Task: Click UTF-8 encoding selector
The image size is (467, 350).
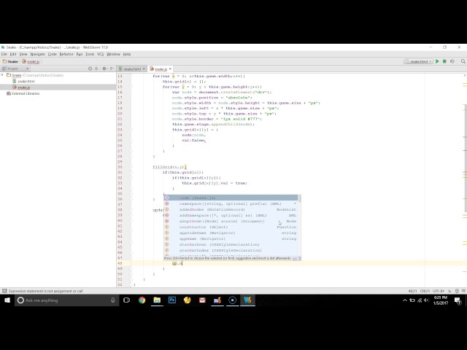Action: tap(439, 291)
